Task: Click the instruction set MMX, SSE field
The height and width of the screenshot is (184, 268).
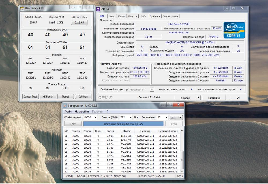Action: (191, 57)
